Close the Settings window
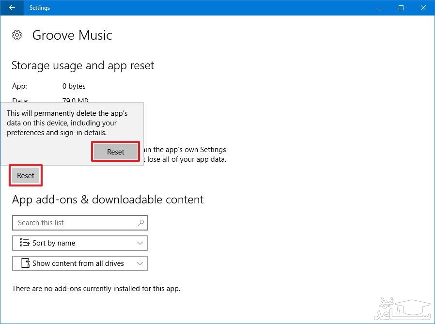The image size is (435, 324). 423,8
